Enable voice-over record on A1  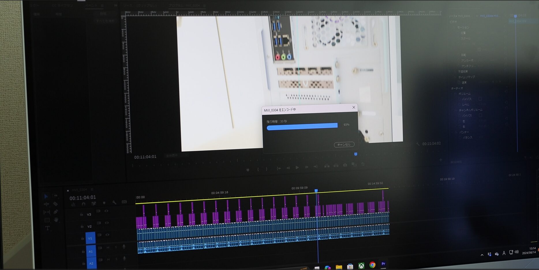124,247
